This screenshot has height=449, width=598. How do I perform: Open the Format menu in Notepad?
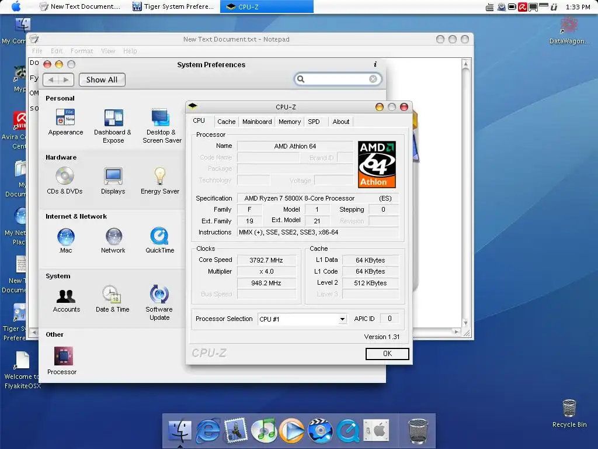pos(82,51)
